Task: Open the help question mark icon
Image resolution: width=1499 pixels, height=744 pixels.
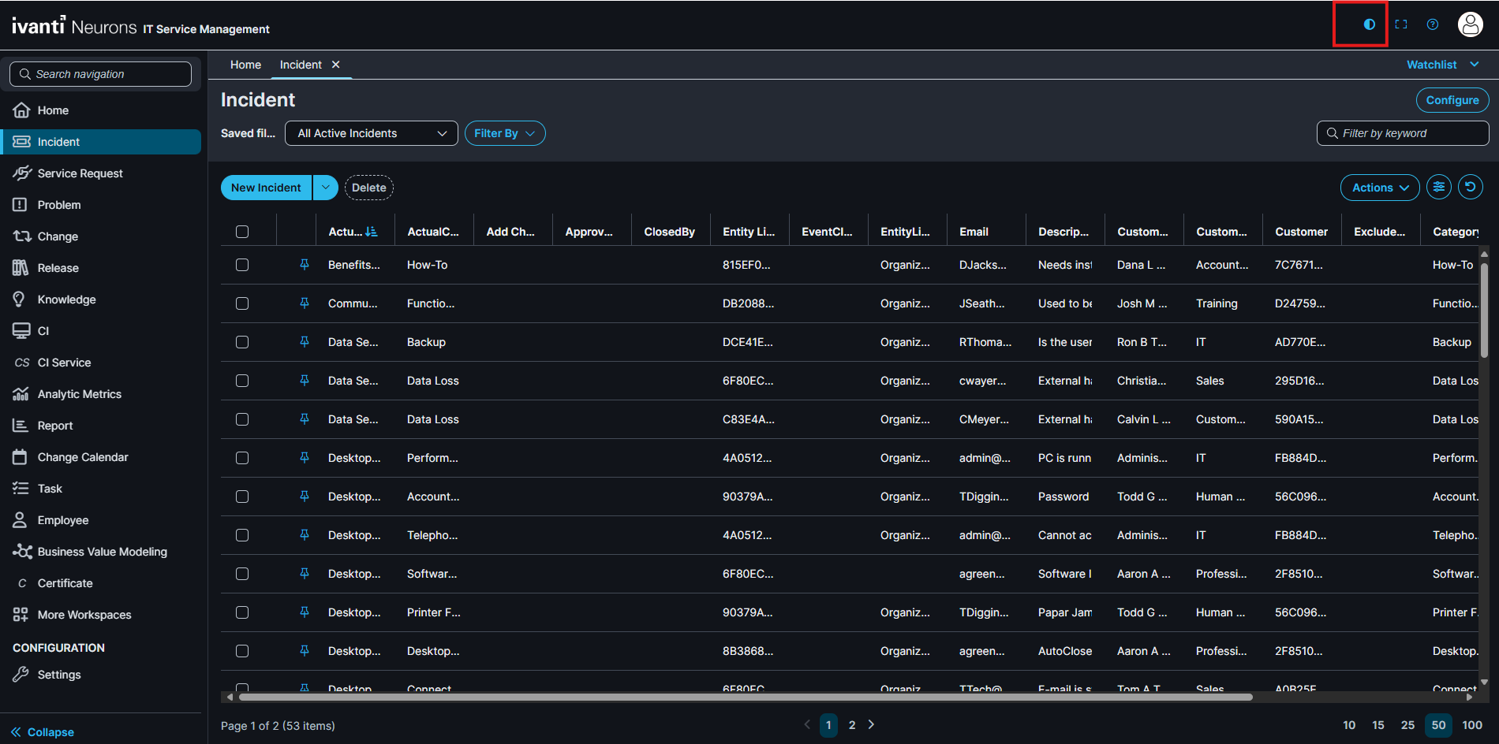Action: pos(1433,24)
